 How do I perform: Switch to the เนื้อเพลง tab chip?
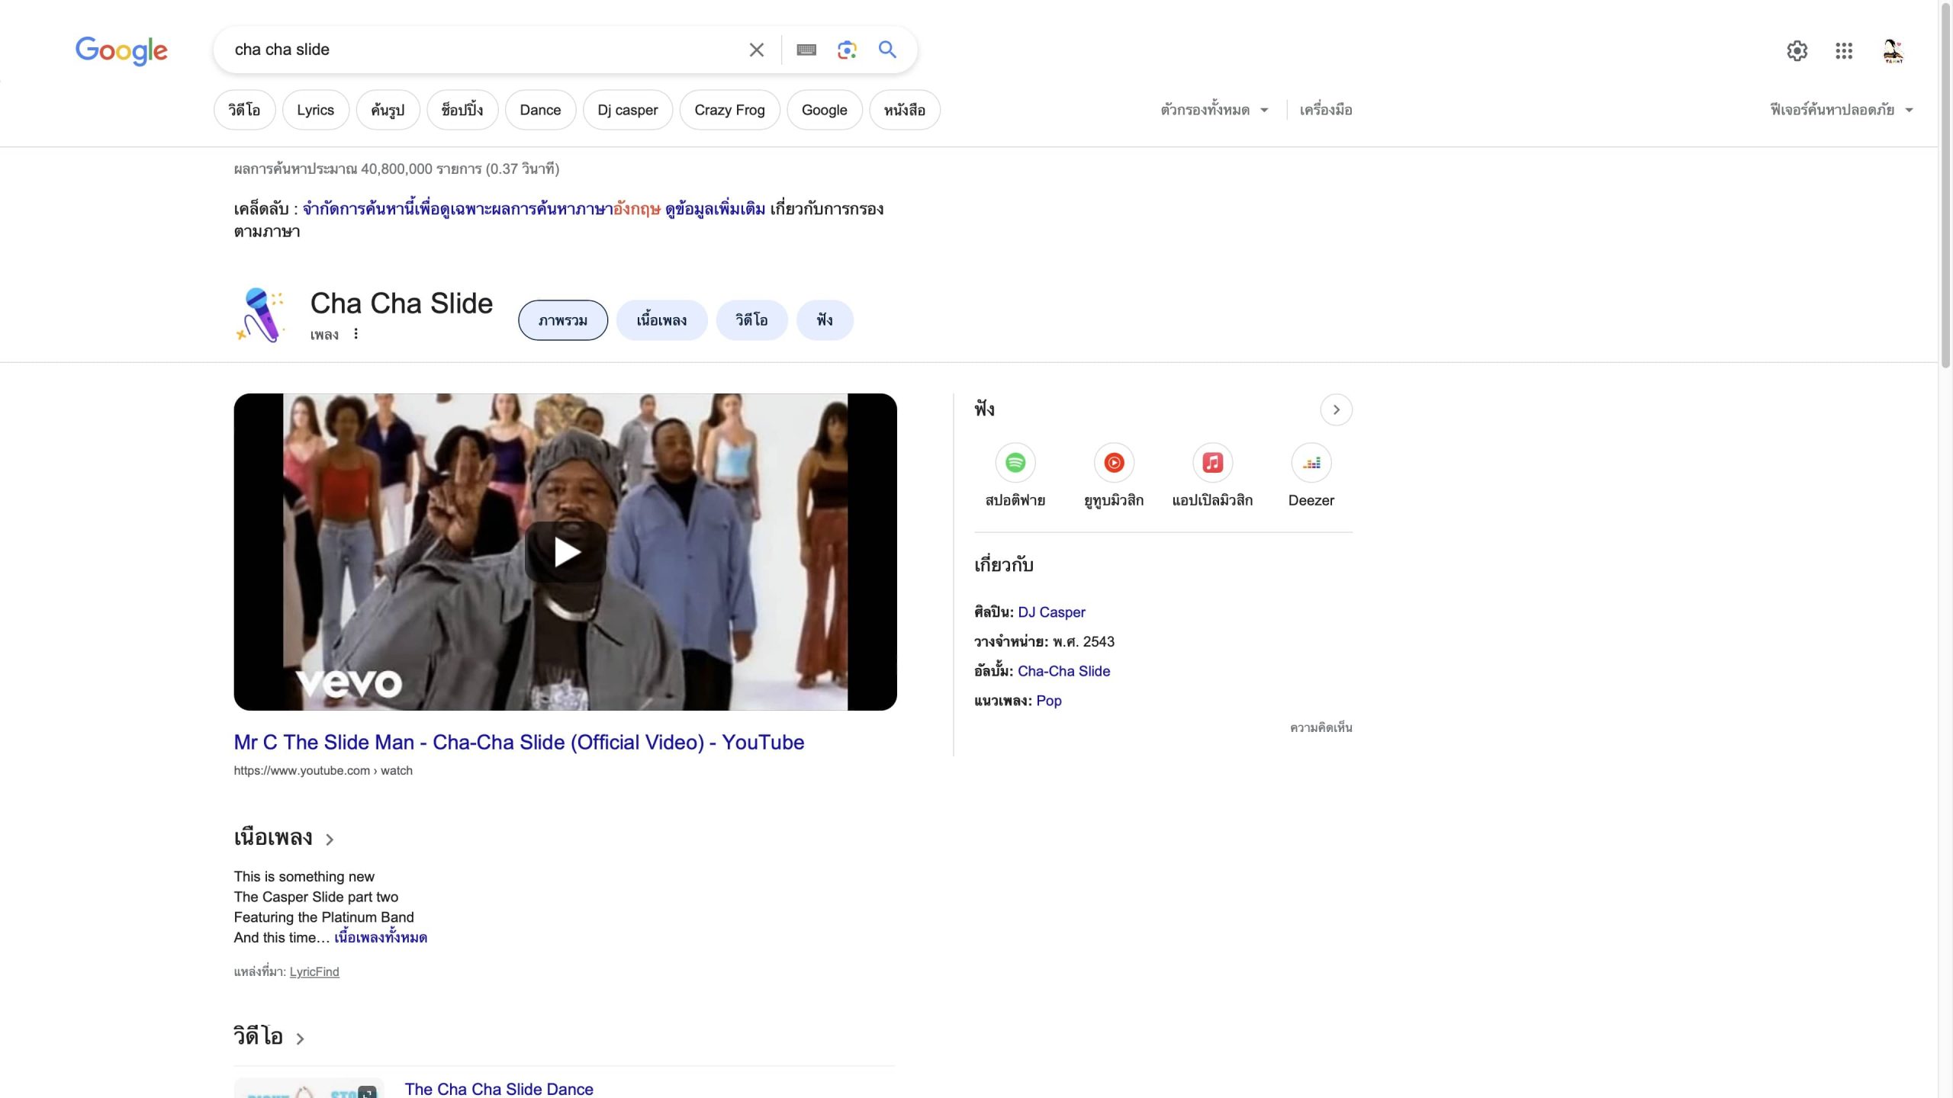pos(661,320)
